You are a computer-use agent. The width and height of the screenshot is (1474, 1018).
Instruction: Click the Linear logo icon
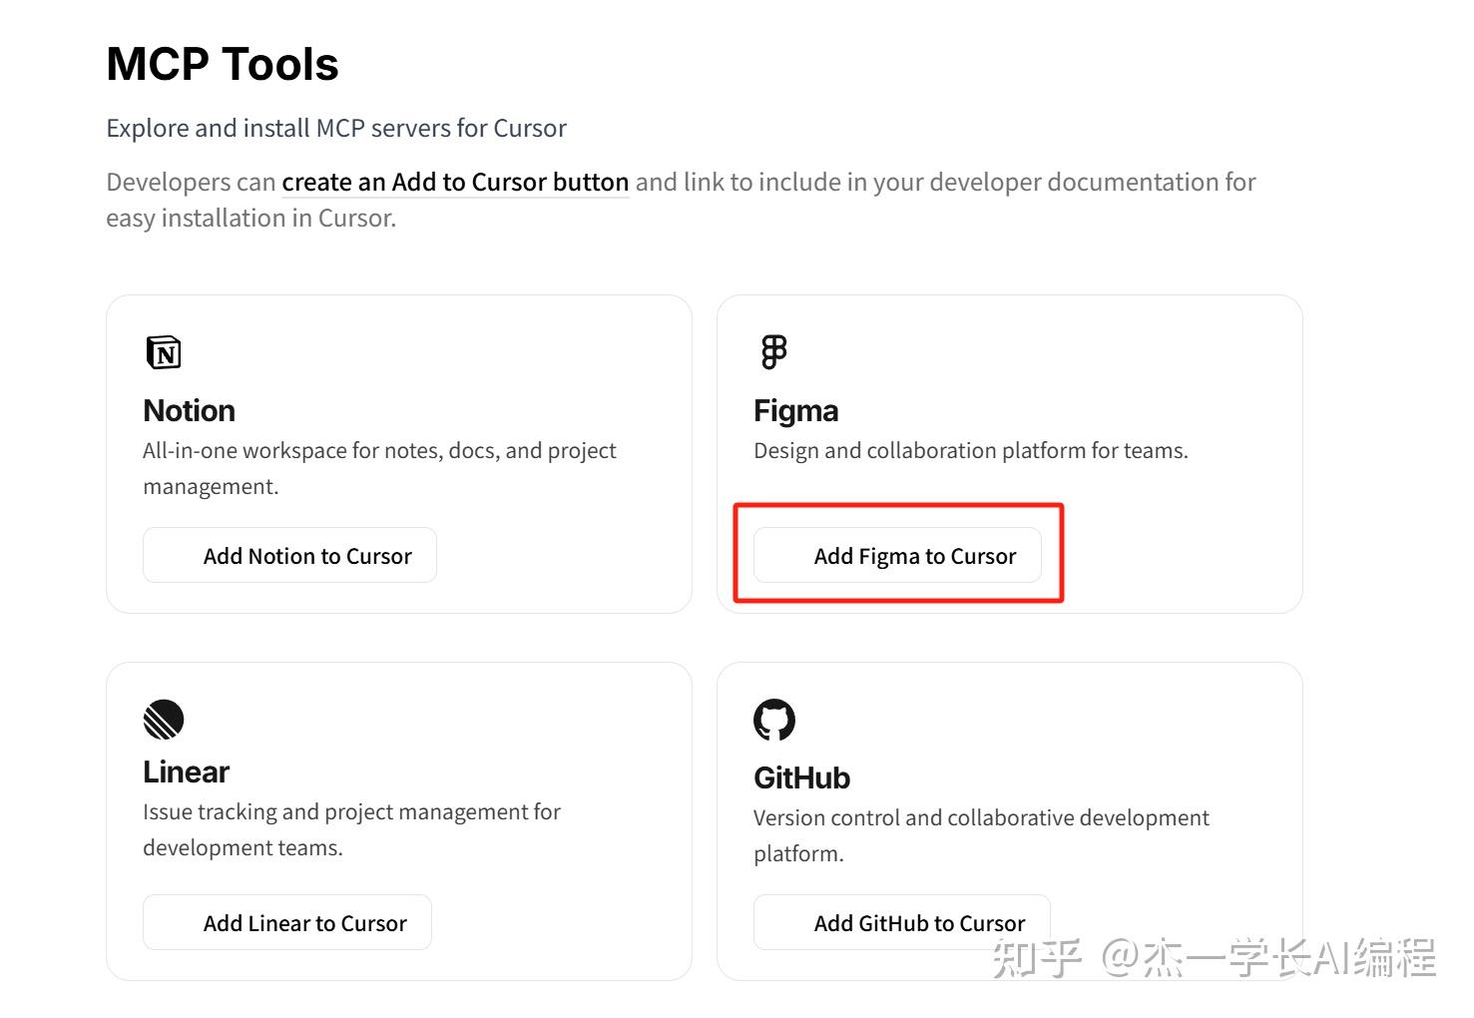click(x=164, y=720)
